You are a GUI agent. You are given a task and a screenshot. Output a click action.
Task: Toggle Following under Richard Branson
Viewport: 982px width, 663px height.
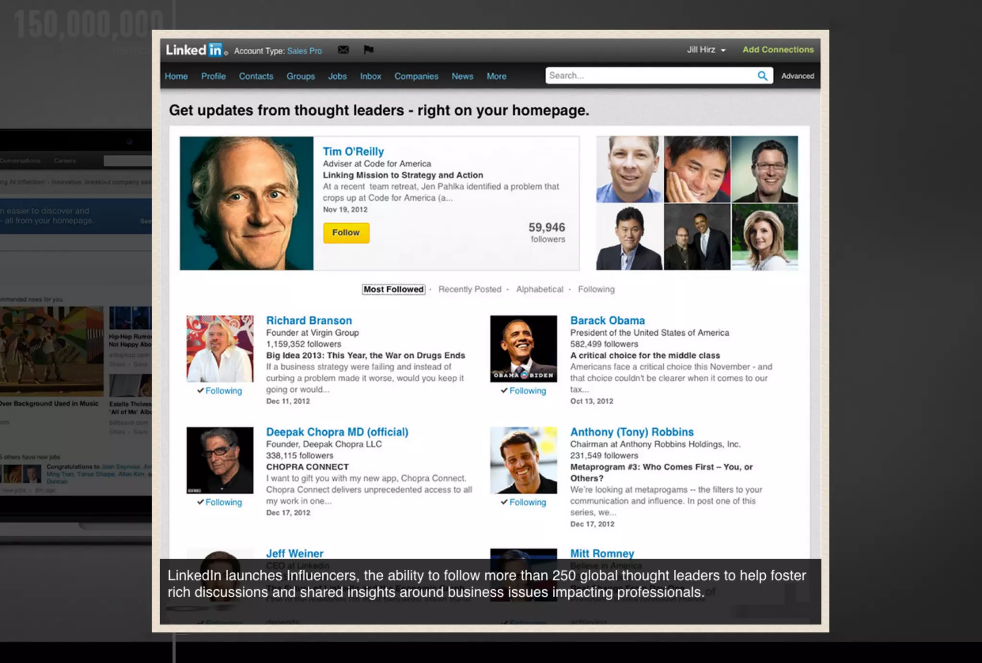[220, 391]
